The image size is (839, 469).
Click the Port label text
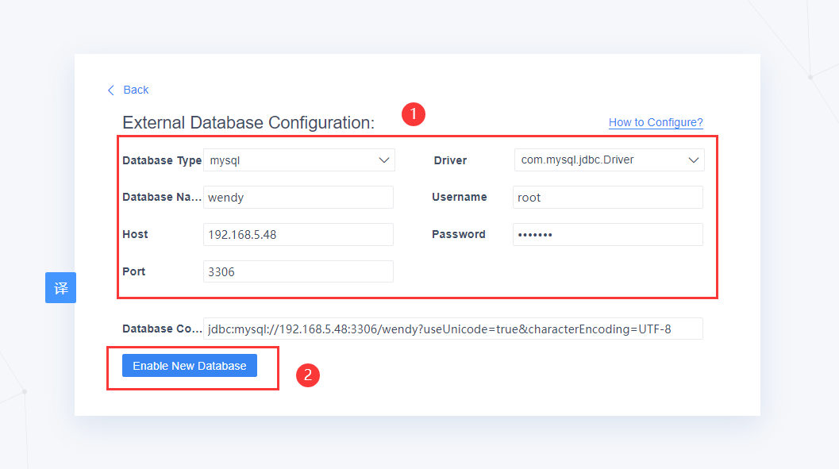(134, 271)
